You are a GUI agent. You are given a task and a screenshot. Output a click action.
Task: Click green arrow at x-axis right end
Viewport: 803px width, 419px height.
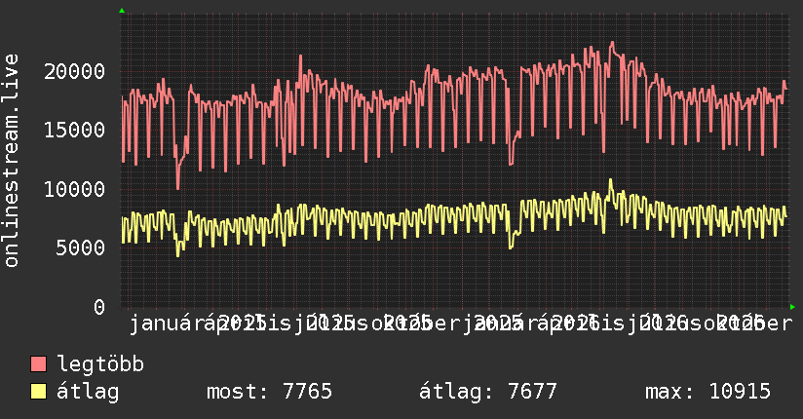(x=792, y=307)
